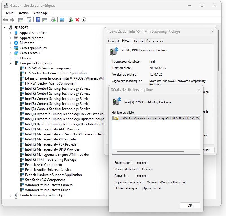Open the Action menu
This screenshot has width=226, height=216.
coord(24,13)
